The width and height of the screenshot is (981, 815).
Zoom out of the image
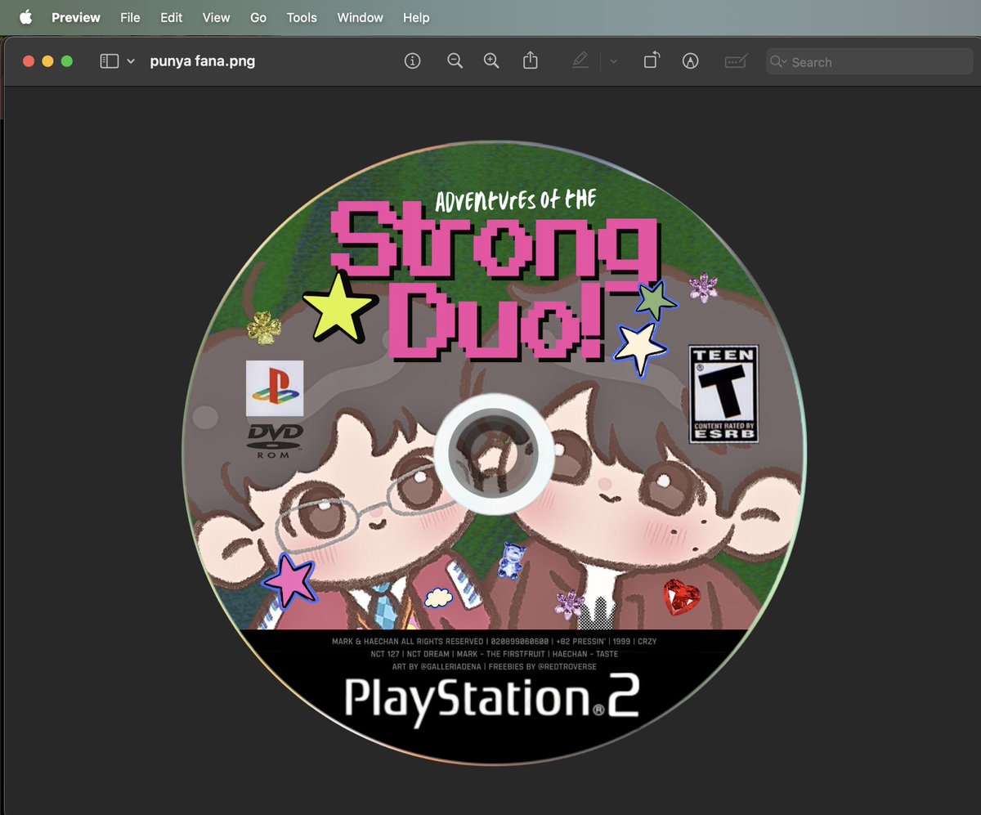click(455, 60)
